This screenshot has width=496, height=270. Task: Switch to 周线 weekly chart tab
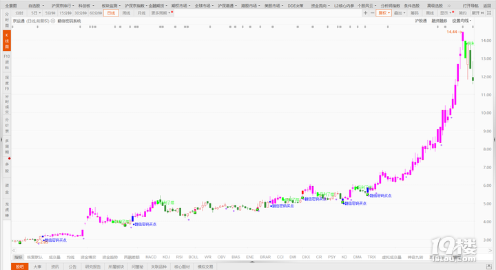[x=126, y=13]
